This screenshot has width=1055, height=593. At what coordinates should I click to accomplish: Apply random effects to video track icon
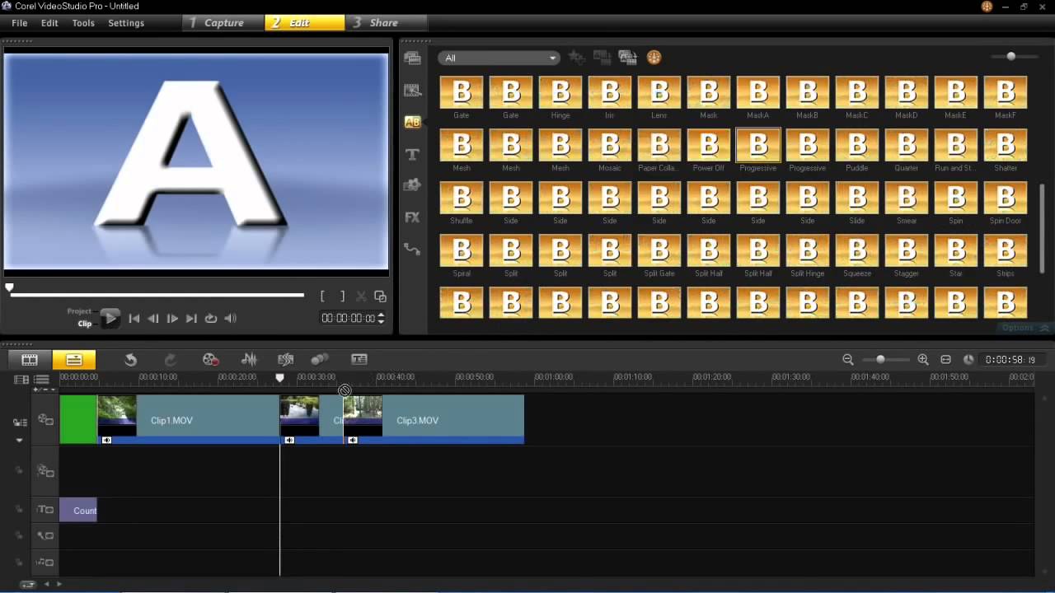point(628,58)
